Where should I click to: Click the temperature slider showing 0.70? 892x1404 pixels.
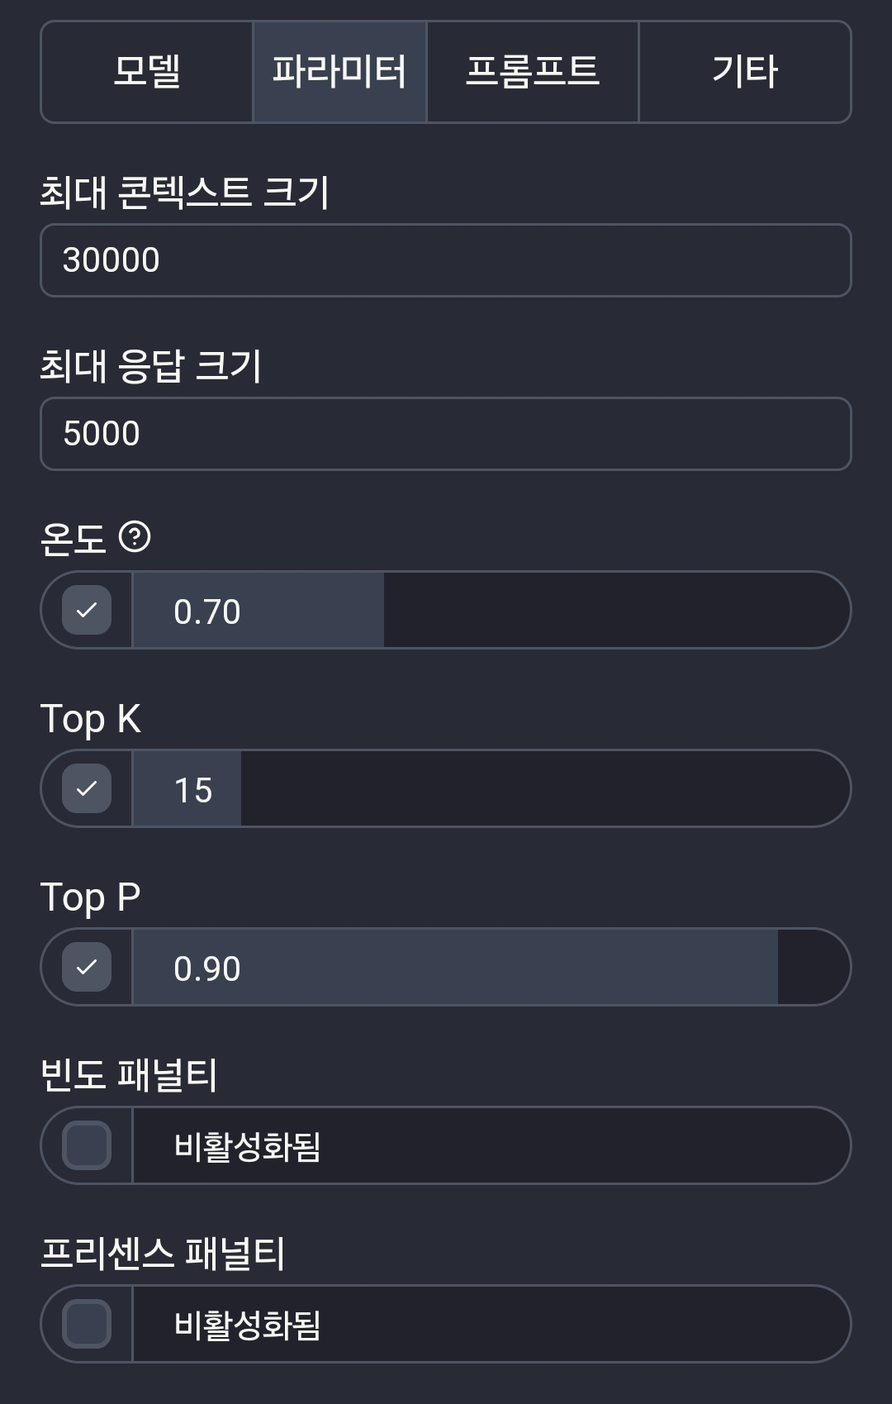point(491,610)
